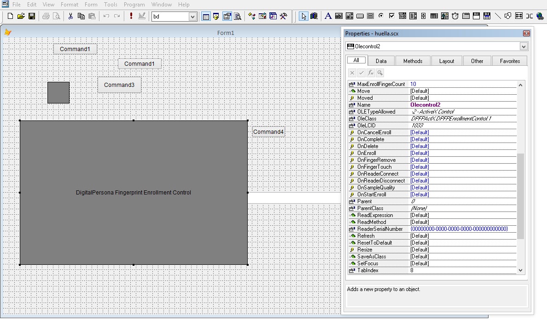The height and width of the screenshot is (320, 547).
Task: Choose the Image control tool
Action: tap(444, 16)
